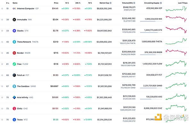Viewport: 192px width, 124px height.
Task: Click the Internet Computer 24h change 13.18%
Action: click(76, 8)
